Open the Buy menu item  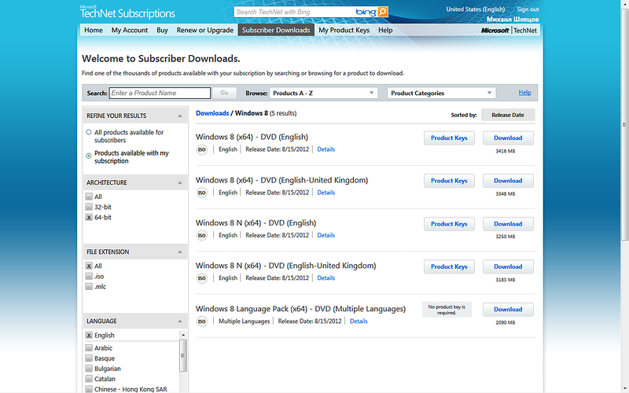162,30
